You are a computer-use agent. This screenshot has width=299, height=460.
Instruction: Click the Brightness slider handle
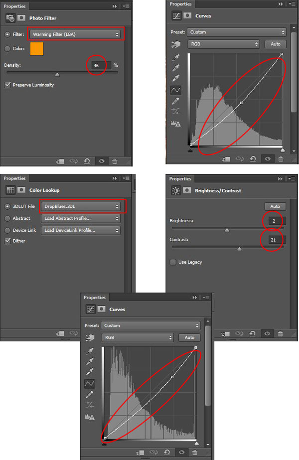227,230
